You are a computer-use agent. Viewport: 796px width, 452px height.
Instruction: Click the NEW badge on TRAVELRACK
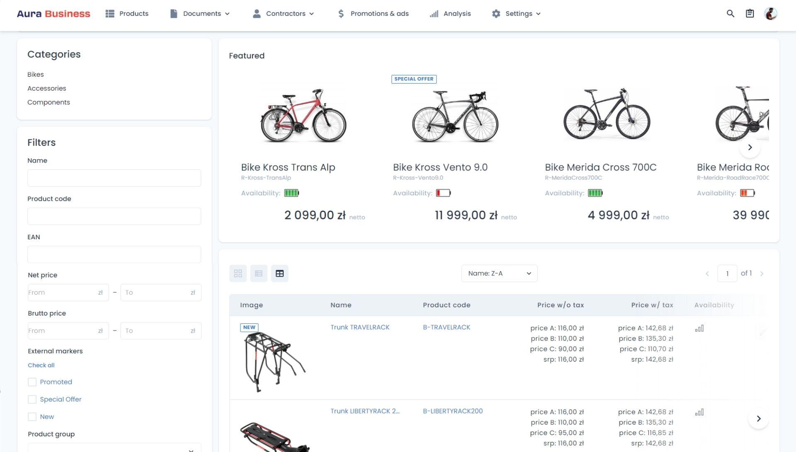[249, 327]
